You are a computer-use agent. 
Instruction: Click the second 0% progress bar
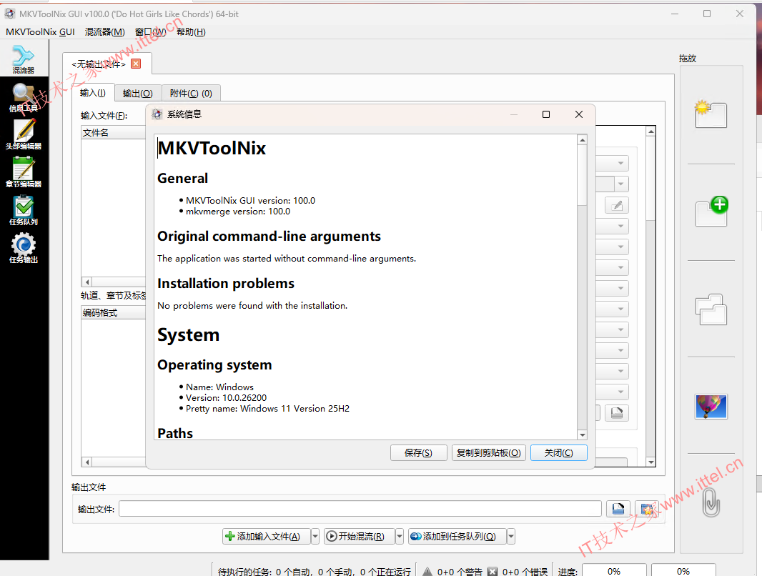click(683, 571)
